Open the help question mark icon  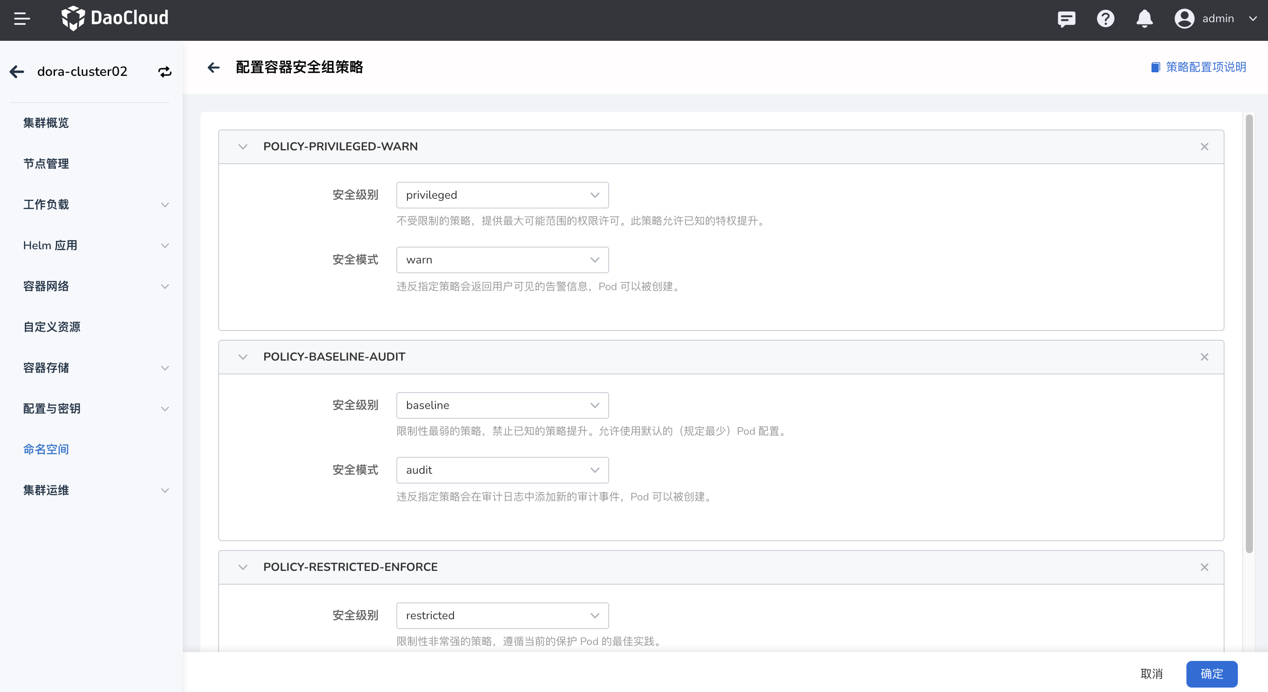1105,19
